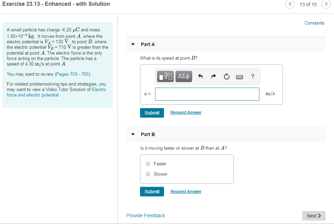This screenshot has height=224, width=334.
Task: Collapse the Part B section
Action: 133,134
